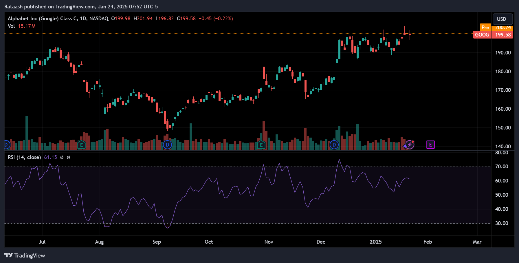The width and height of the screenshot is (519, 263).
Task: Click the dividend D marker in December
Action: tap(334, 145)
